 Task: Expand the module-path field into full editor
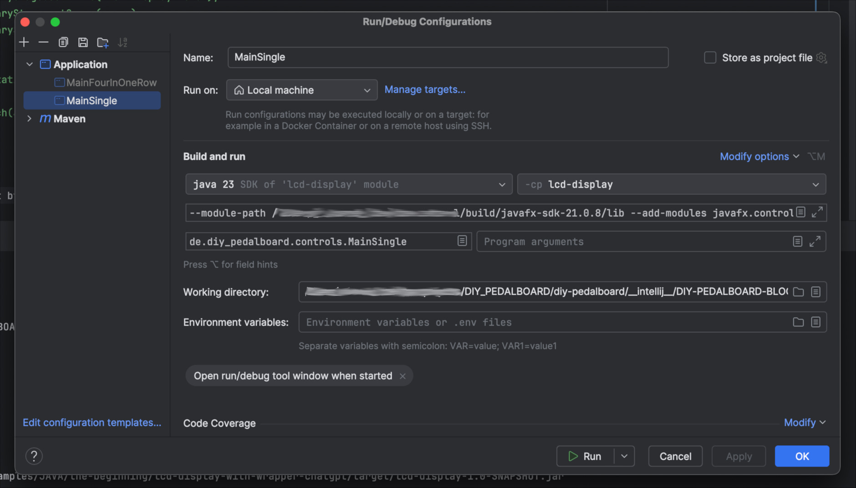816,213
